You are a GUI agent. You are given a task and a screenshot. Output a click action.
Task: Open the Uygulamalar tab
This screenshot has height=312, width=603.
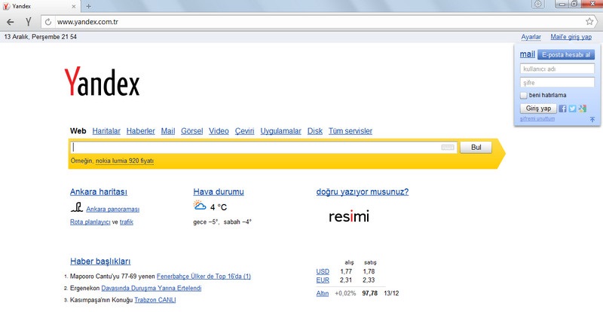(280, 131)
